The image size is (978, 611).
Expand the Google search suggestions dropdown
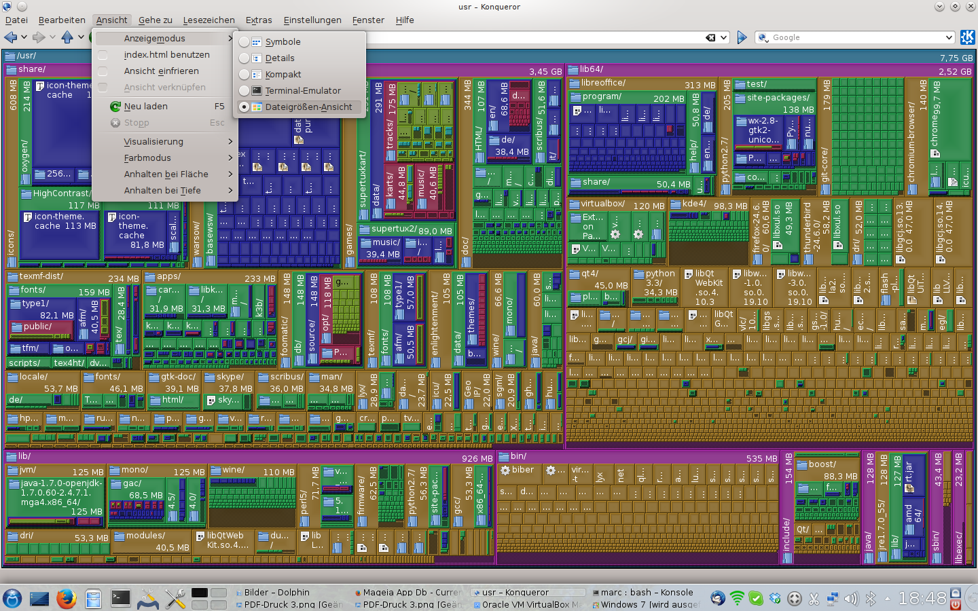coord(949,37)
